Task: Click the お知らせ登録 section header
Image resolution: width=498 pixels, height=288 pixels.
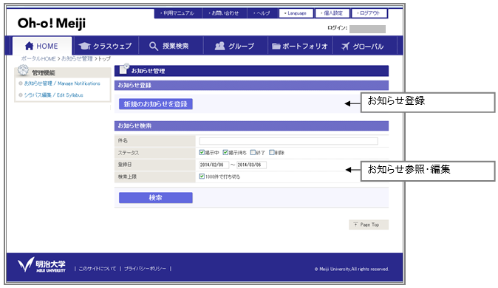Action: (x=251, y=85)
